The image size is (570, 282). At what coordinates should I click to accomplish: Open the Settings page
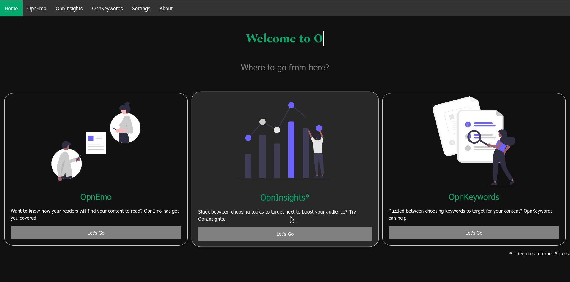point(141,8)
